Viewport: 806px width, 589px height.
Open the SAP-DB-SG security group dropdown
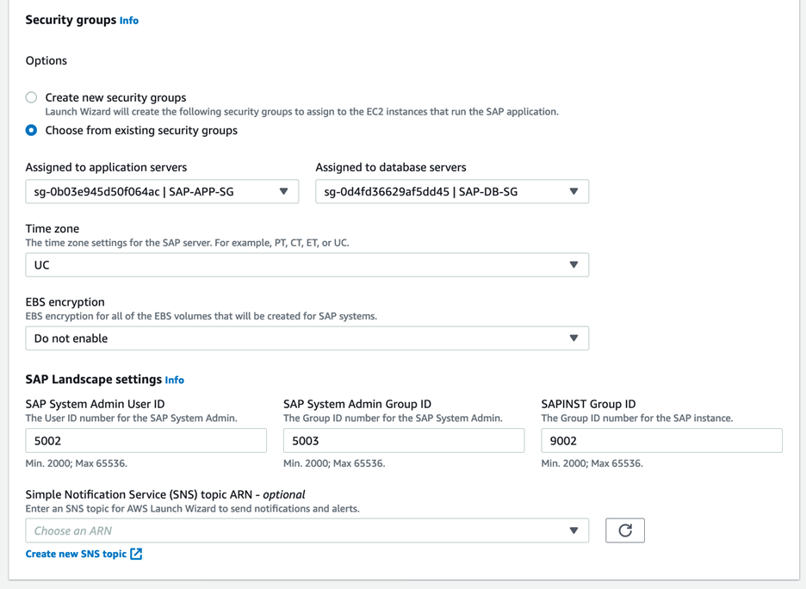coord(452,191)
